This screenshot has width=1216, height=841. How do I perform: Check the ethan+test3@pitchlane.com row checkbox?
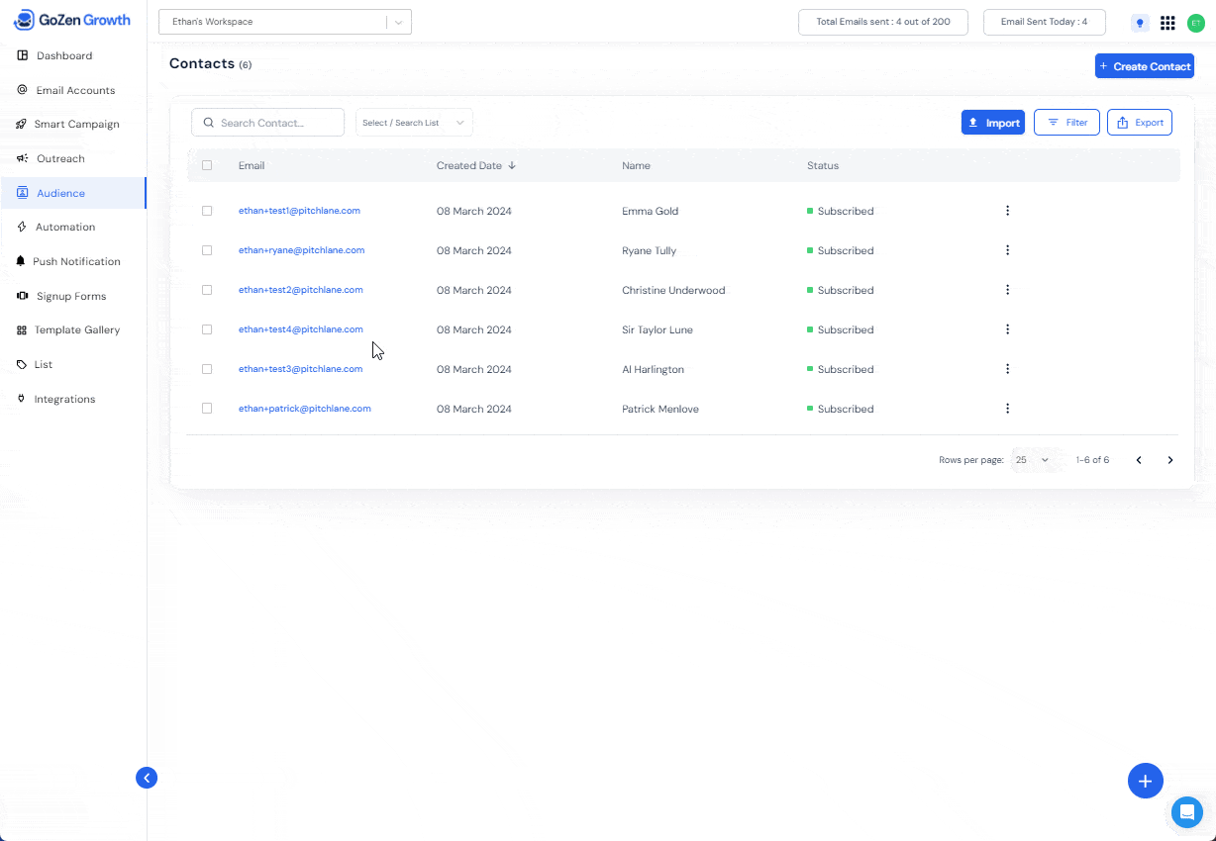point(207,369)
